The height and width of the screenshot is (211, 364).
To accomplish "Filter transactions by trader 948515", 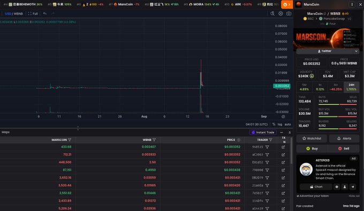I will click(267, 147).
